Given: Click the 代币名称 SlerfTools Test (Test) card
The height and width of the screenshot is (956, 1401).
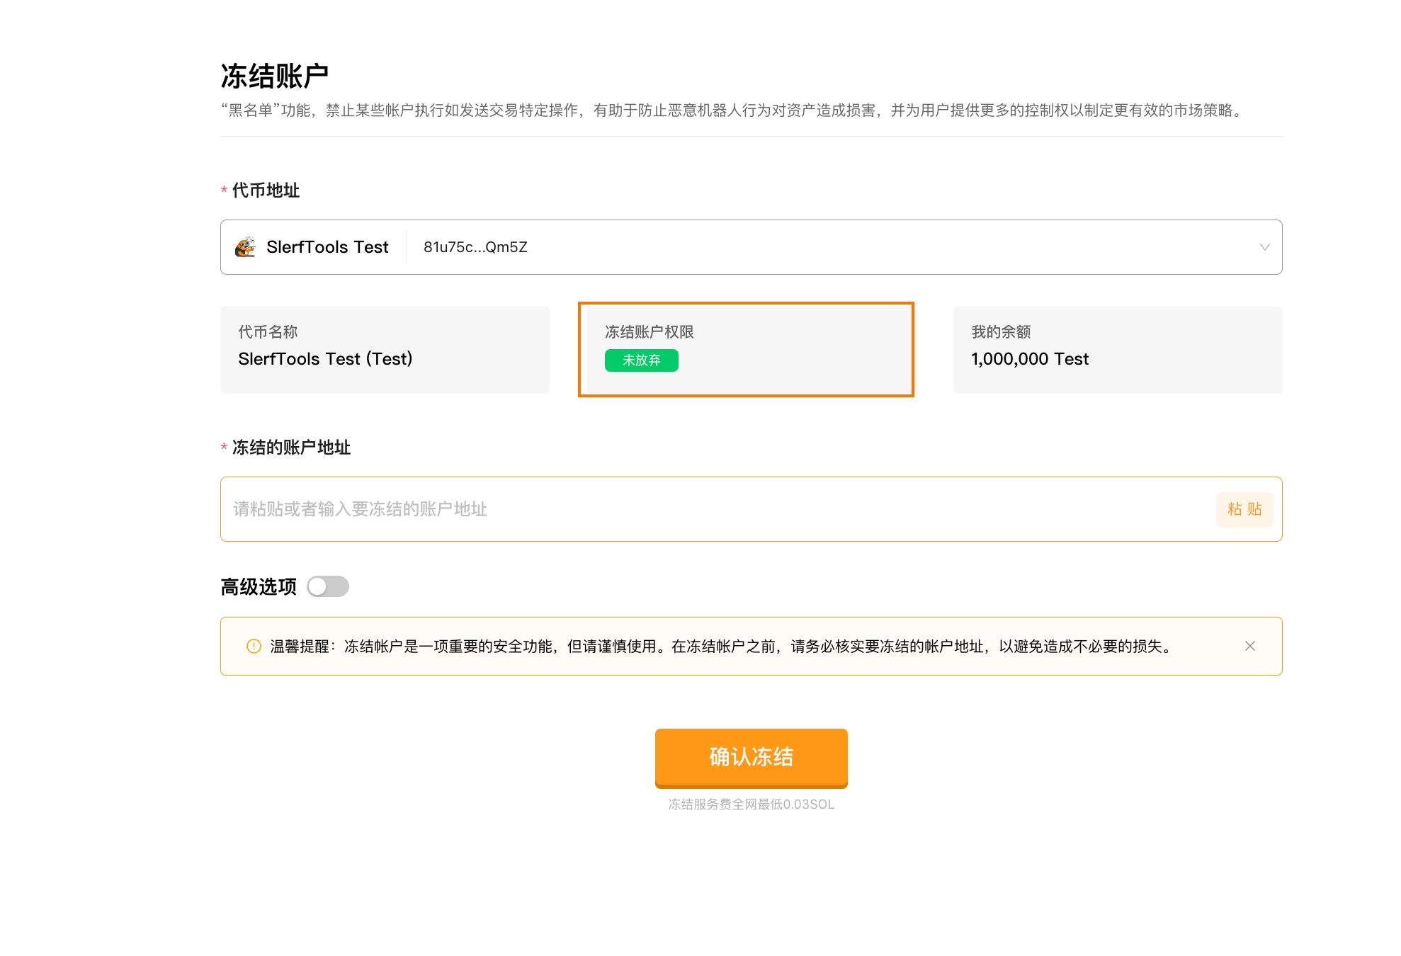Looking at the screenshot, I should point(385,350).
